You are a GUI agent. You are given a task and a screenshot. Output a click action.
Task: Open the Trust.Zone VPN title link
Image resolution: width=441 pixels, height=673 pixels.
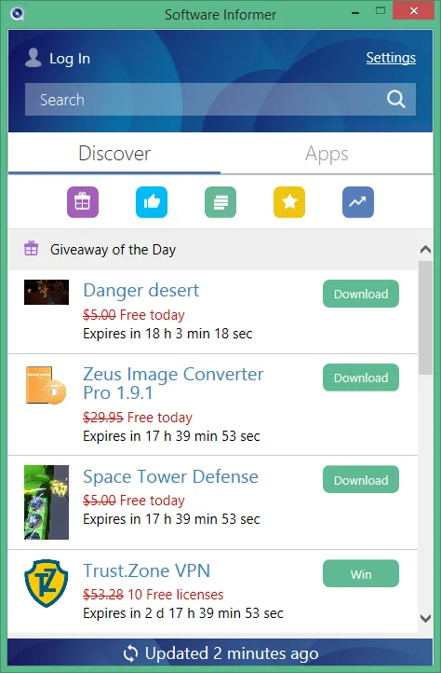point(147,570)
